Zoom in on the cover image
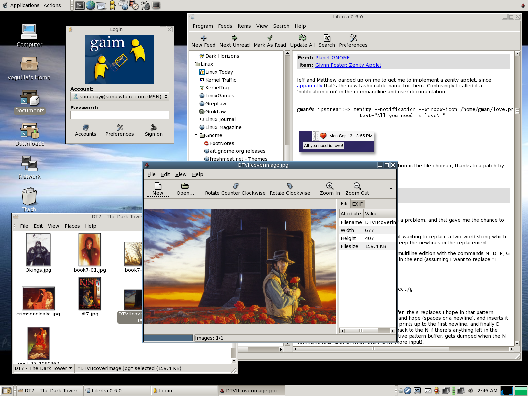The width and height of the screenshot is (528, 396). pos(330,186)
